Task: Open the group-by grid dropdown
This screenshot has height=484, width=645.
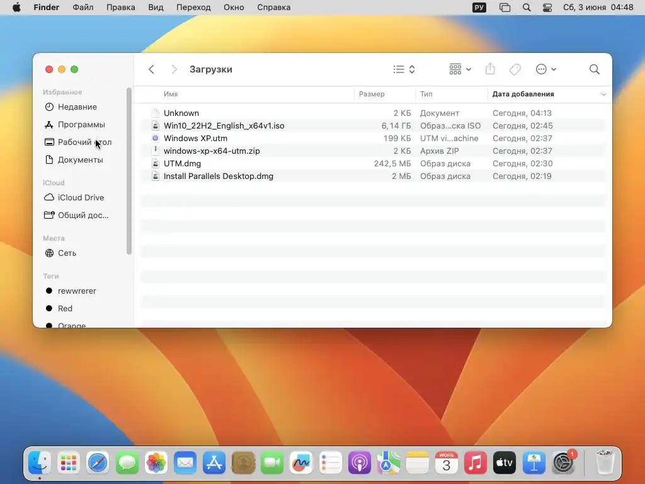Action: coord(460,69)
